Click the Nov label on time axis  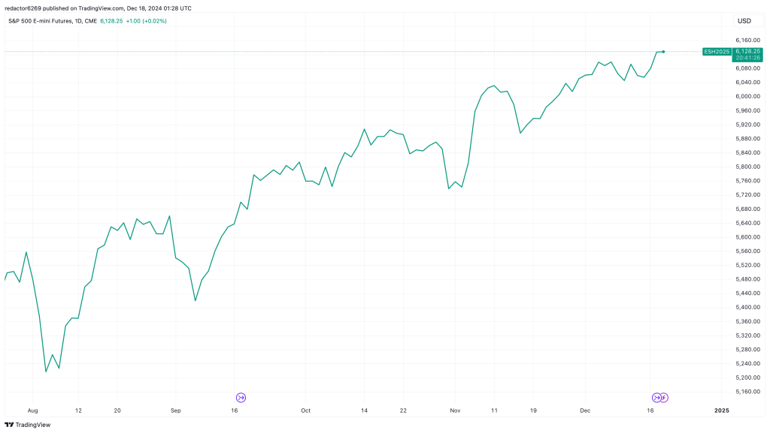(455, 410)
